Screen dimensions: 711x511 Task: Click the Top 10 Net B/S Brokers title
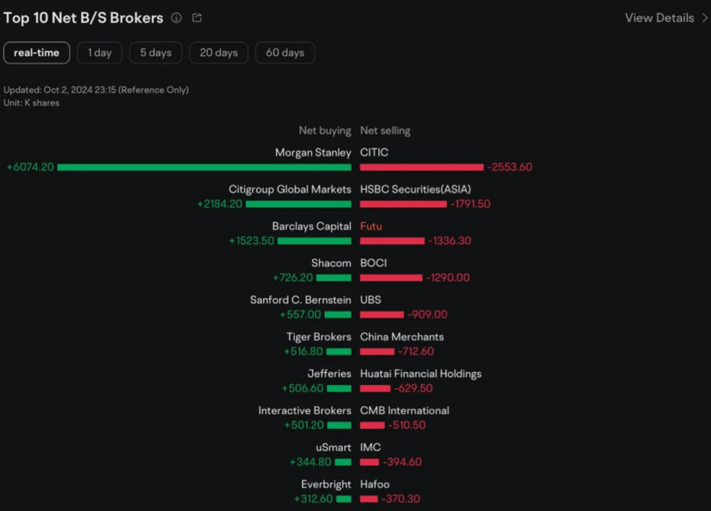pyautogui.click(x=83, y=18)
